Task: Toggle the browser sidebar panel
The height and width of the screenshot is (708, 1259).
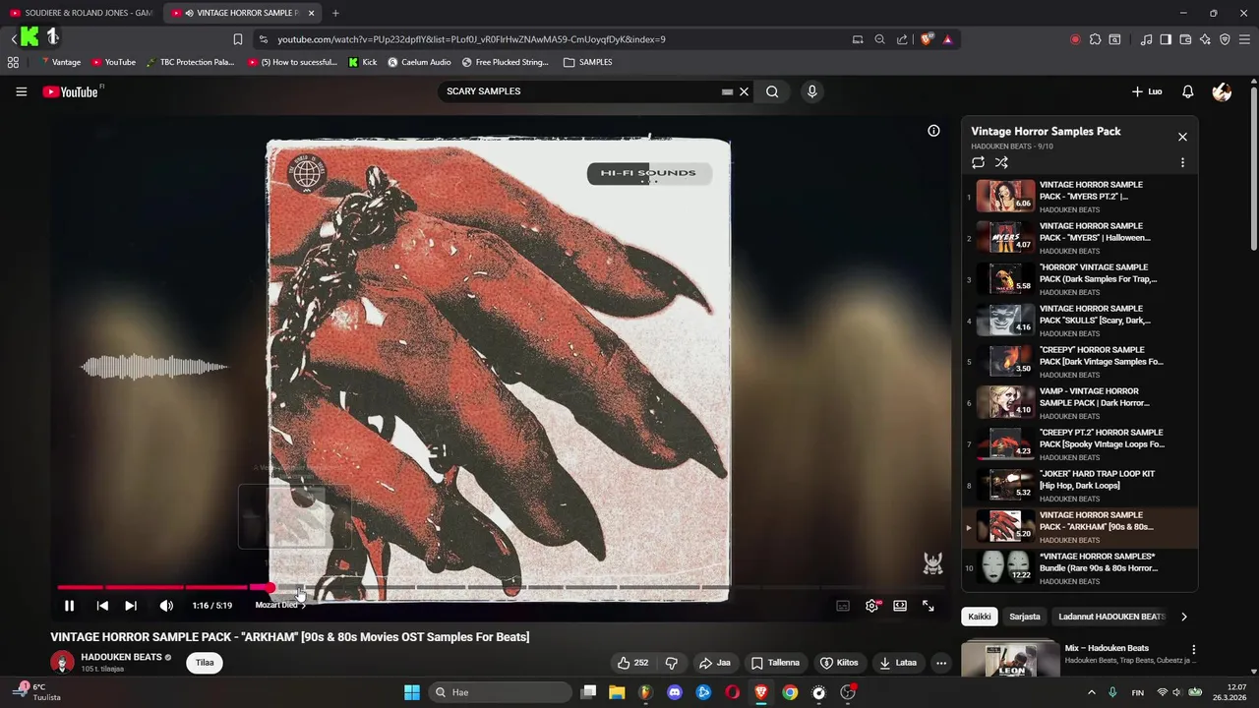Action: pyautogui.click(x=1166, y=39)
